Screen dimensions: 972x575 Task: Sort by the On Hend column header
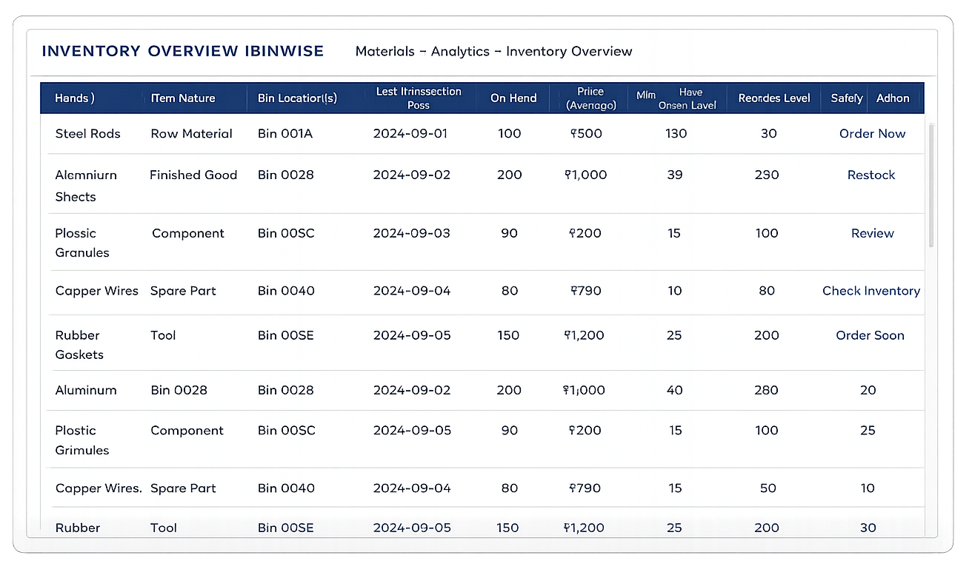pos(513,98)
